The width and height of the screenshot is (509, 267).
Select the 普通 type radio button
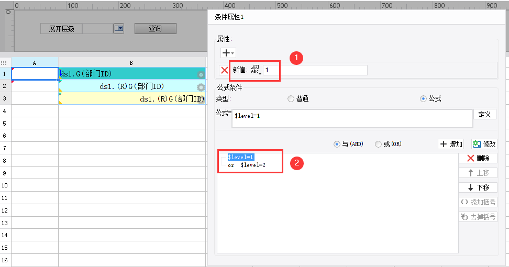(291, 98)
